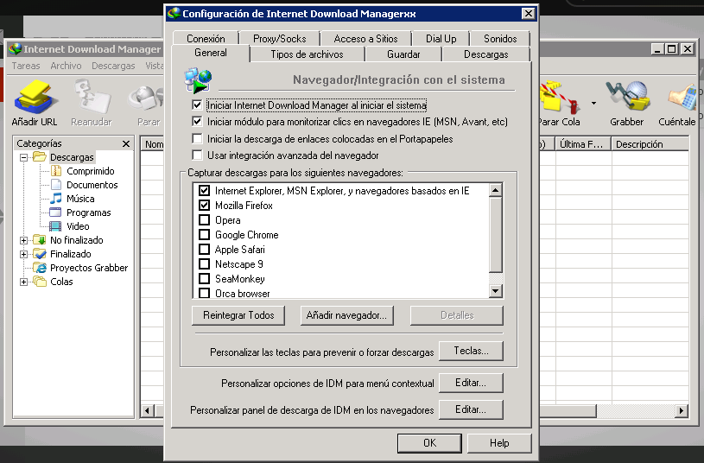
Task: Click browser list scroll up arrow
Action: coord(495,190)
